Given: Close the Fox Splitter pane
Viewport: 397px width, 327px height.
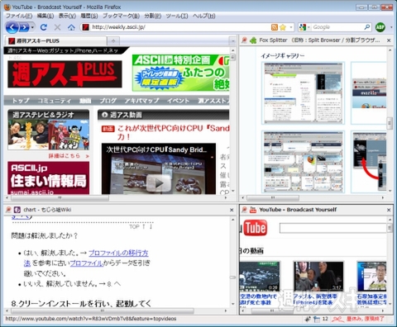Looking at the screenshot, I should tap(389, 40).
